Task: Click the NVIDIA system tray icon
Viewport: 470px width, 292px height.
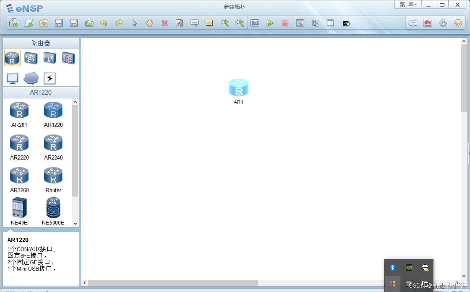Action: point(409,268)
